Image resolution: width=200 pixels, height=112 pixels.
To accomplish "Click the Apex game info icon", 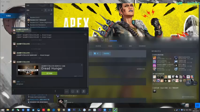I will 190,39.
